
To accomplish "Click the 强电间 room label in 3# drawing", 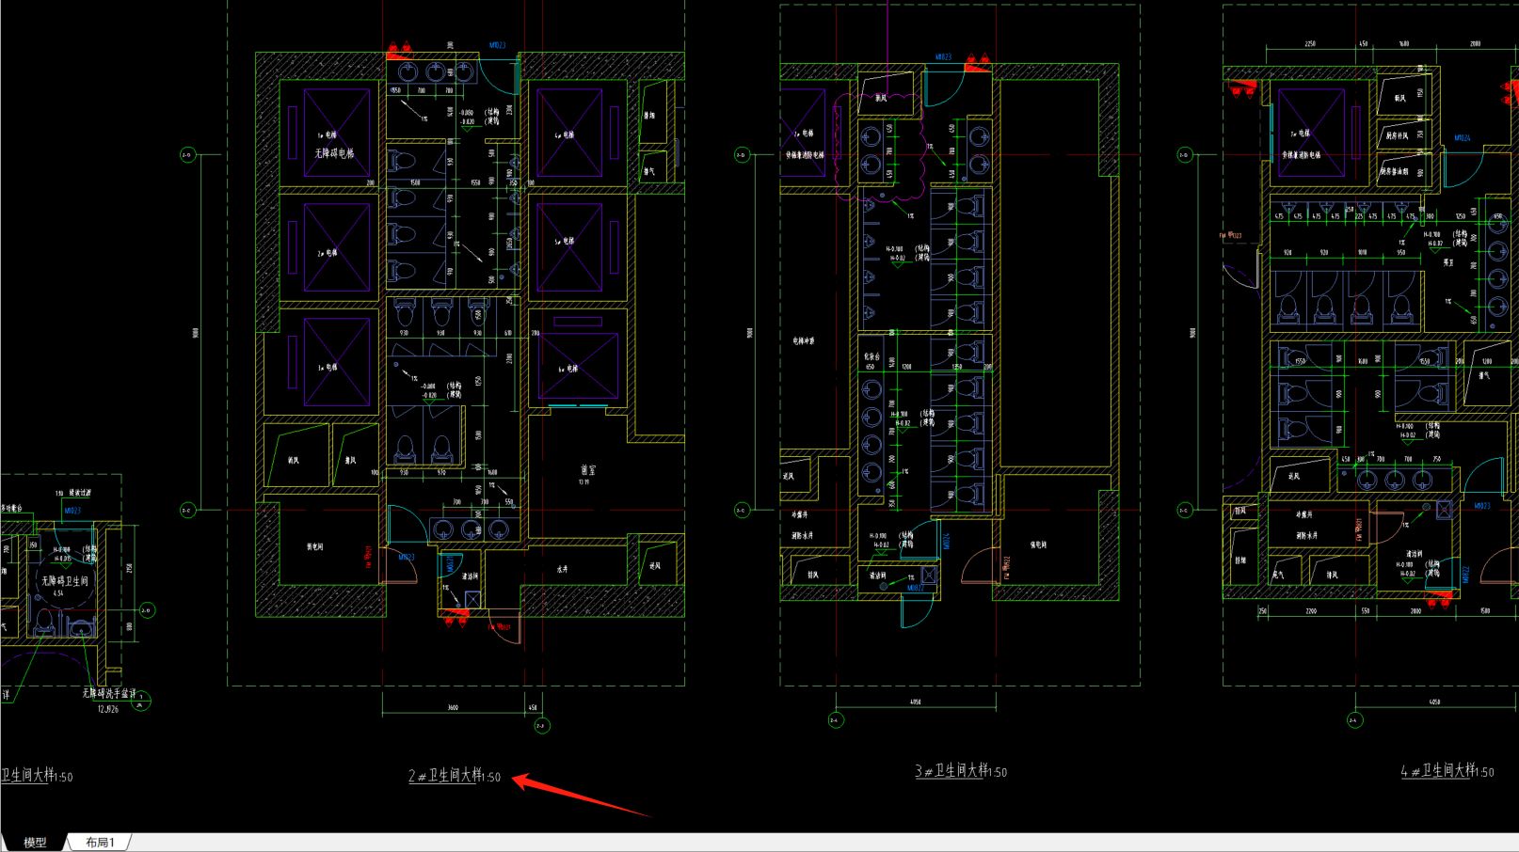I will pos(1038,544).
